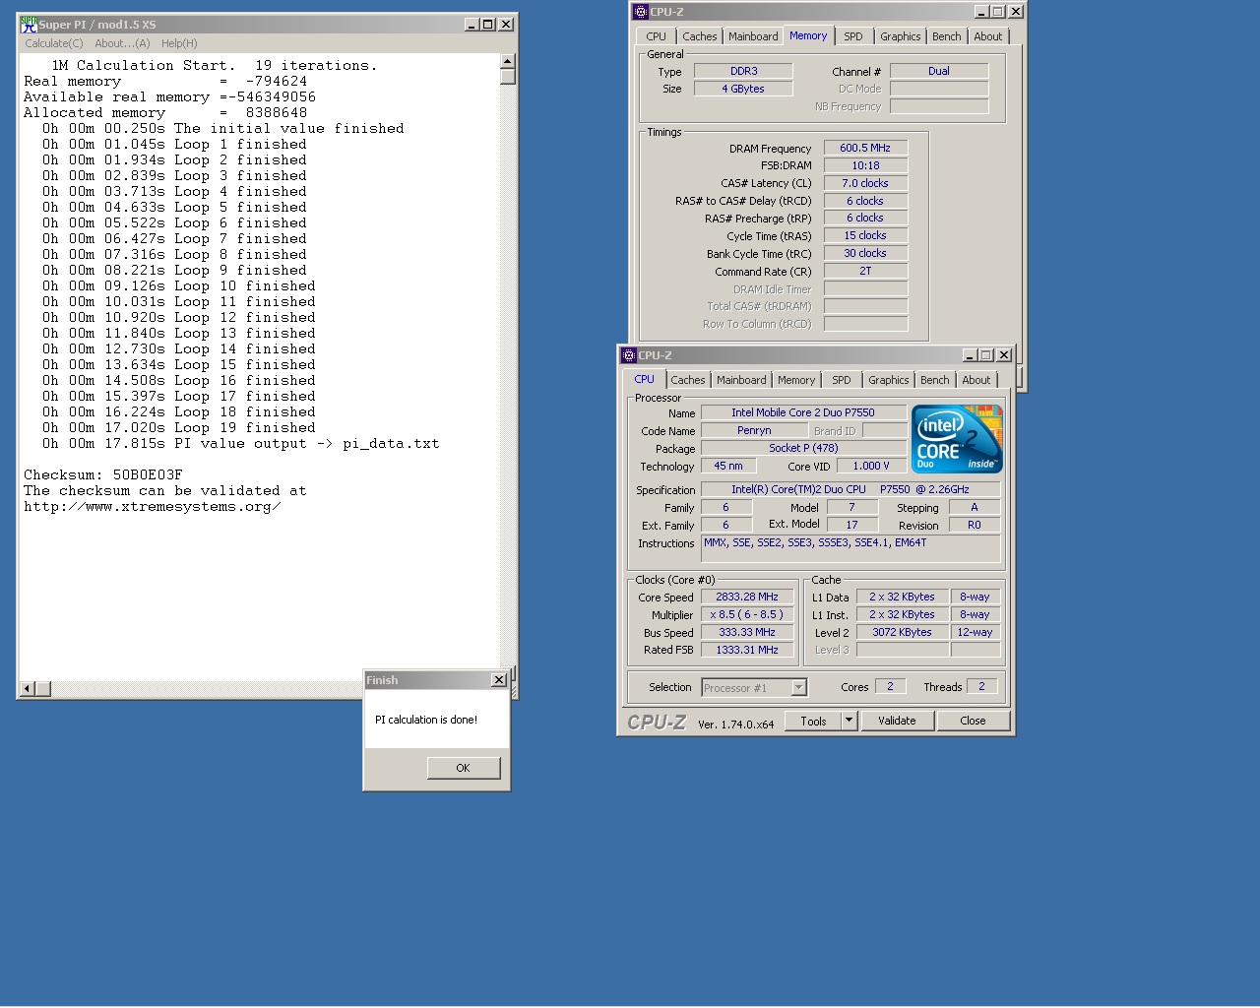Click the memory Size 4 GBytes field
The width and height of the screenshot is (1260, 1008).
click(743, 89)
